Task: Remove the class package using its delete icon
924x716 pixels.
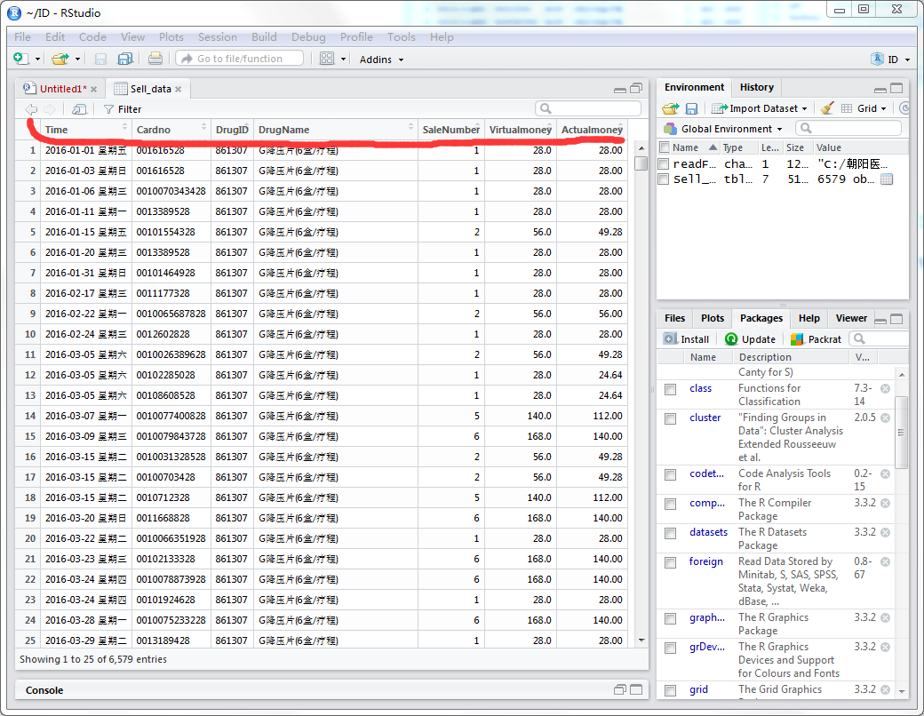Action: point(885,388)
